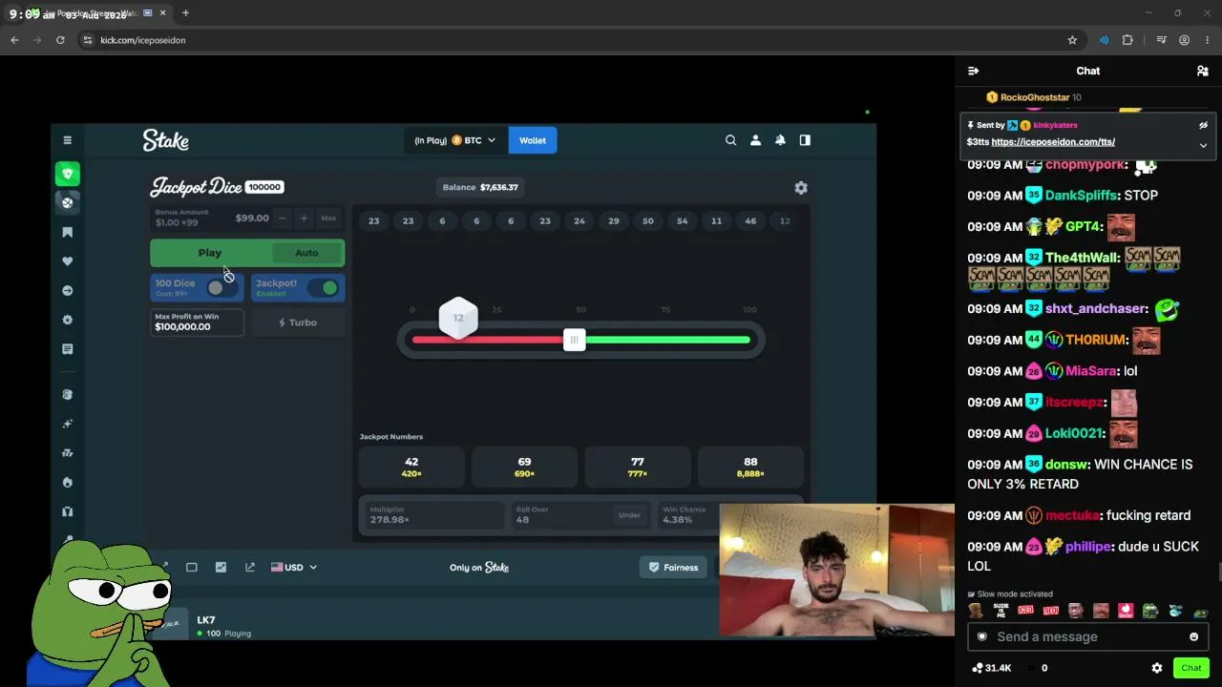Select jackpot number 77 card
1222x687 pixels.
[638, 467]
